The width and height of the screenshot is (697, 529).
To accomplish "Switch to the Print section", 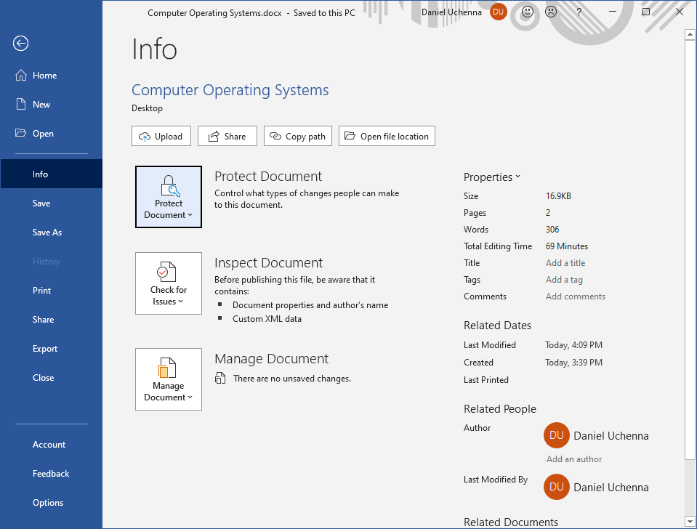I will coord(41,290).
